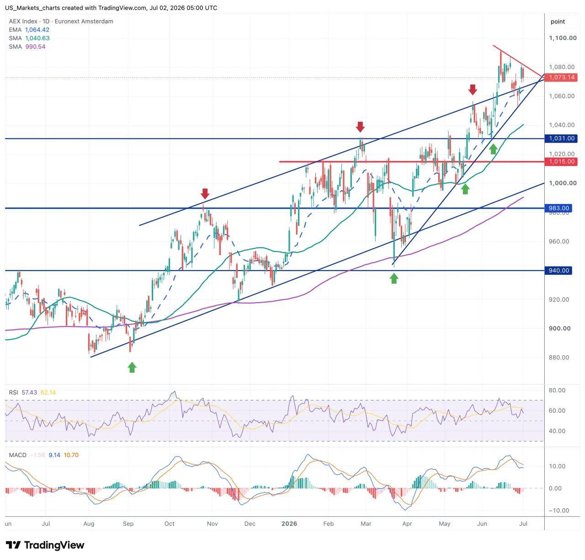Click the AEX Index symbol title
585x560 pixels.
pos(61,21)
